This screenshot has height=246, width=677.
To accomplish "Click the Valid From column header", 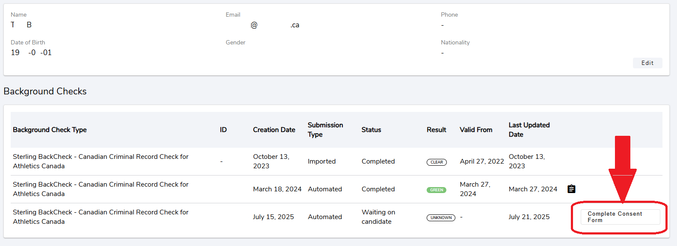I will coord(476,130).
